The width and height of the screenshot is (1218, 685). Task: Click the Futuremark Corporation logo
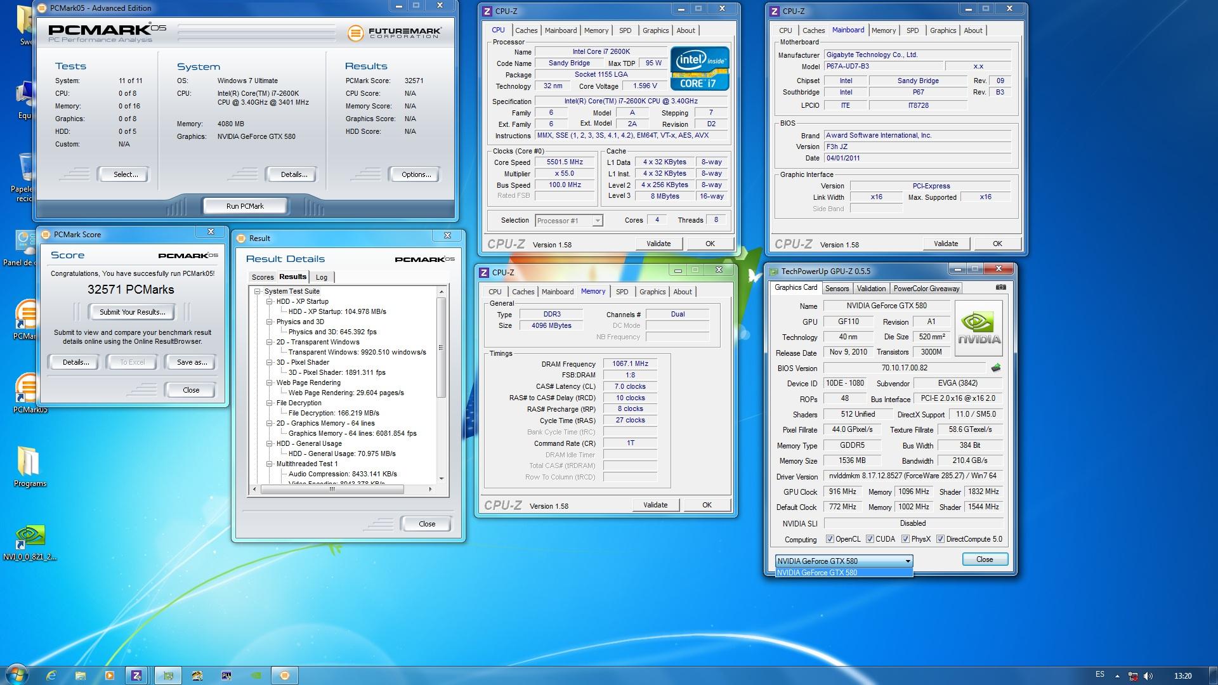[x=395, y=32]
